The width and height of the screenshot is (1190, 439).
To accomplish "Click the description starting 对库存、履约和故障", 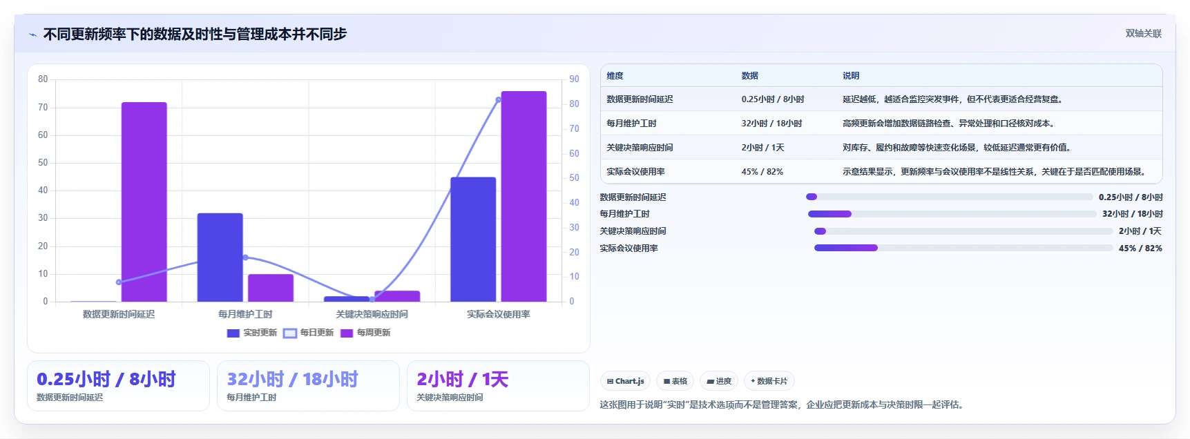I will click(x=958, y=148).
